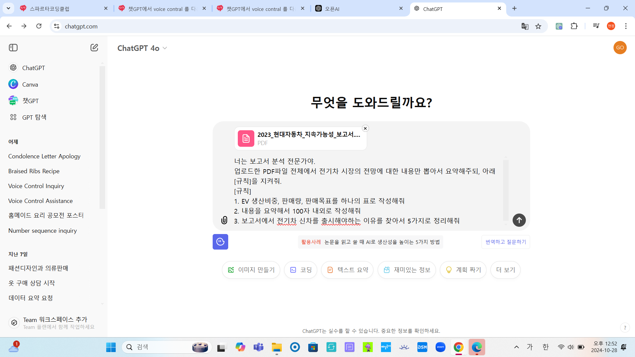Open Microsoft Teams from taskbar

click(258, 347)
